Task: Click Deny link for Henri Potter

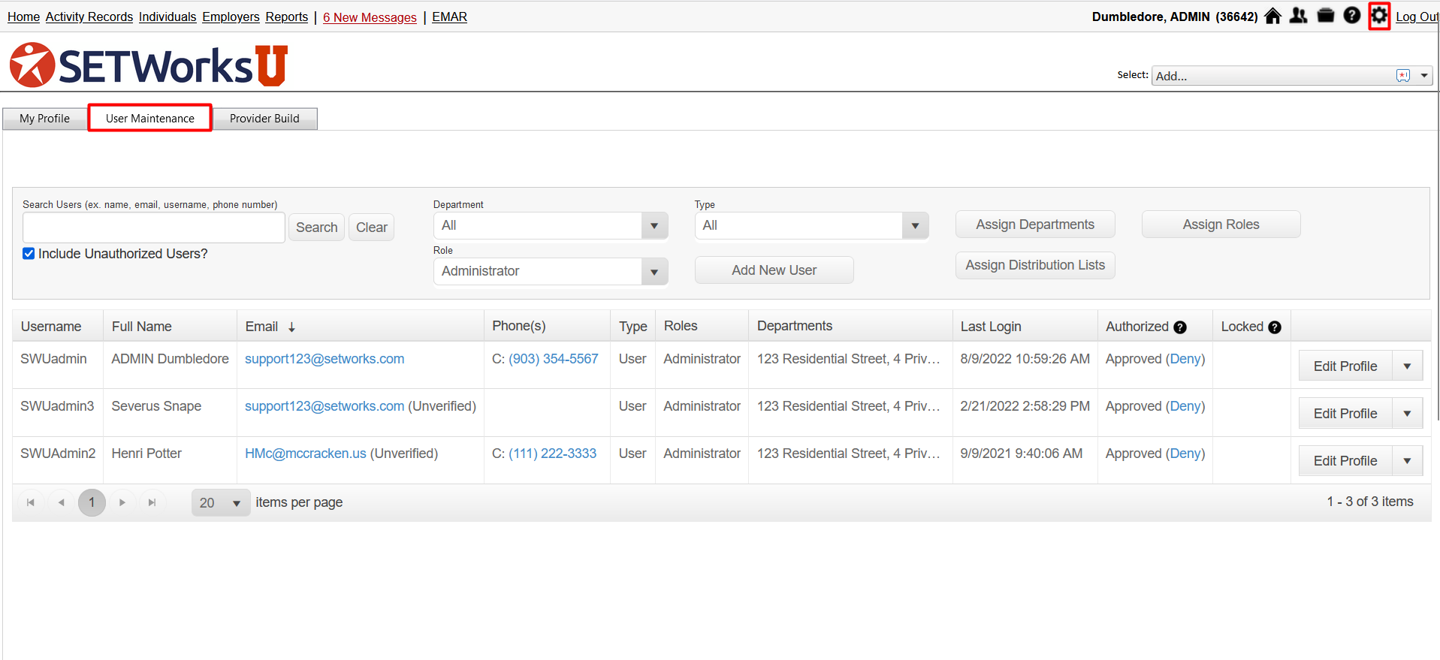Action: (x=1185, y=454)
